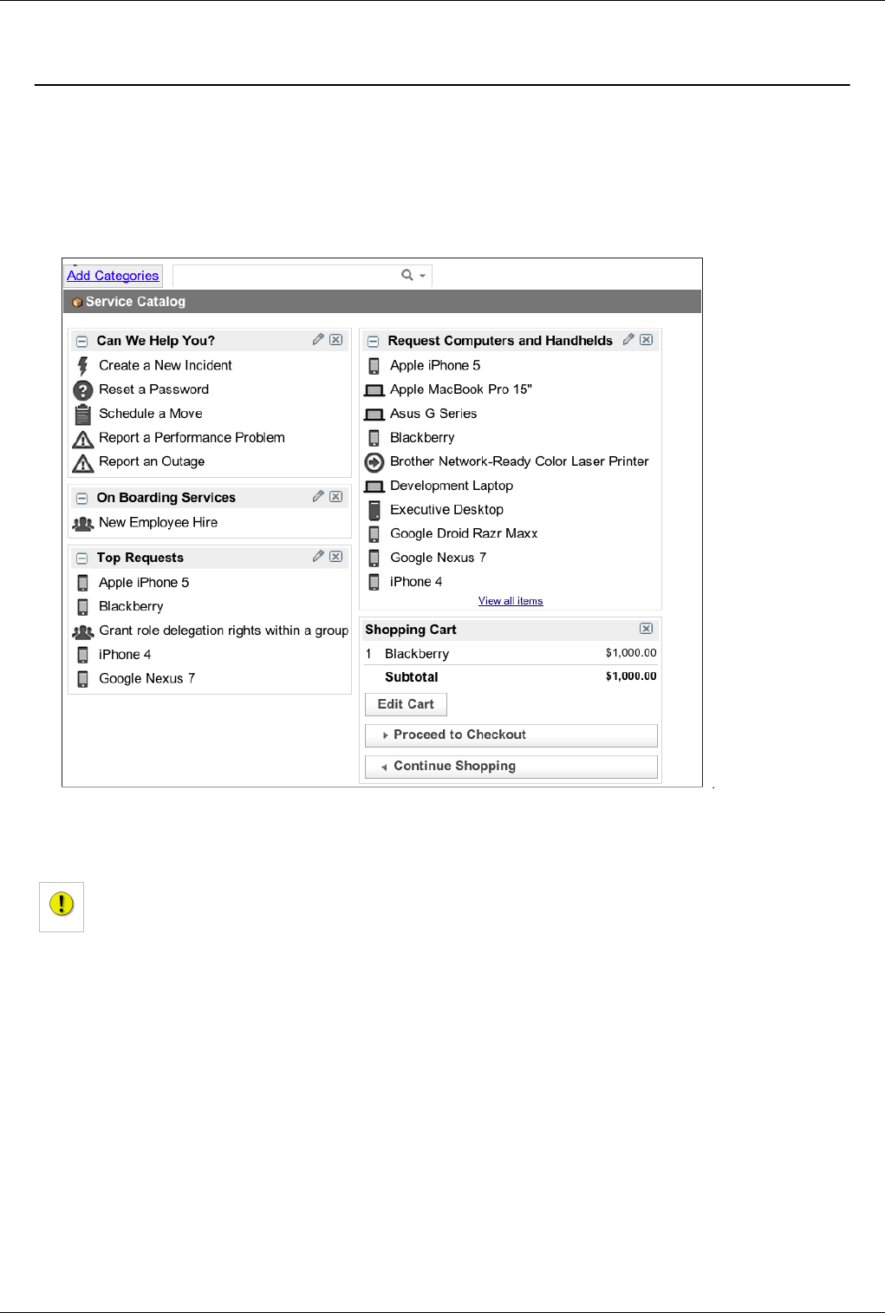This screenshot has height=1313, width=885.
Task: Click the laptop icon beside Apple MacBook Pro 15"
Action: (374, 390)
